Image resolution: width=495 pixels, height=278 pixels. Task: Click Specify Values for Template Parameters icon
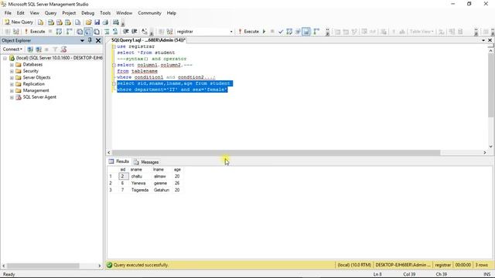click(145, 32)
